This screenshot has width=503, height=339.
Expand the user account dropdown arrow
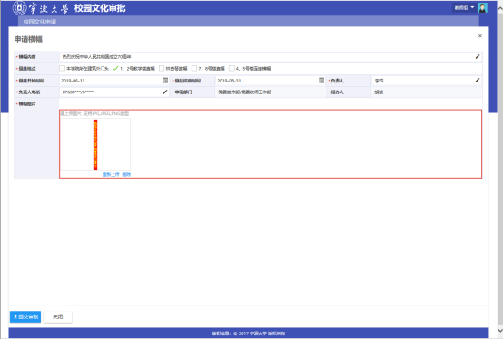point(472,7)
